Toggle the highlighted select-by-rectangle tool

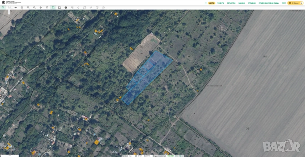point(53,8)
